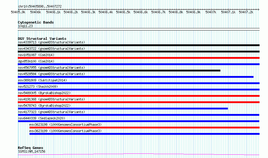Screen dimensions: 268x158
Task: Open nsv1051087 (Coe2014) label
Action: (x=36, y=55)
